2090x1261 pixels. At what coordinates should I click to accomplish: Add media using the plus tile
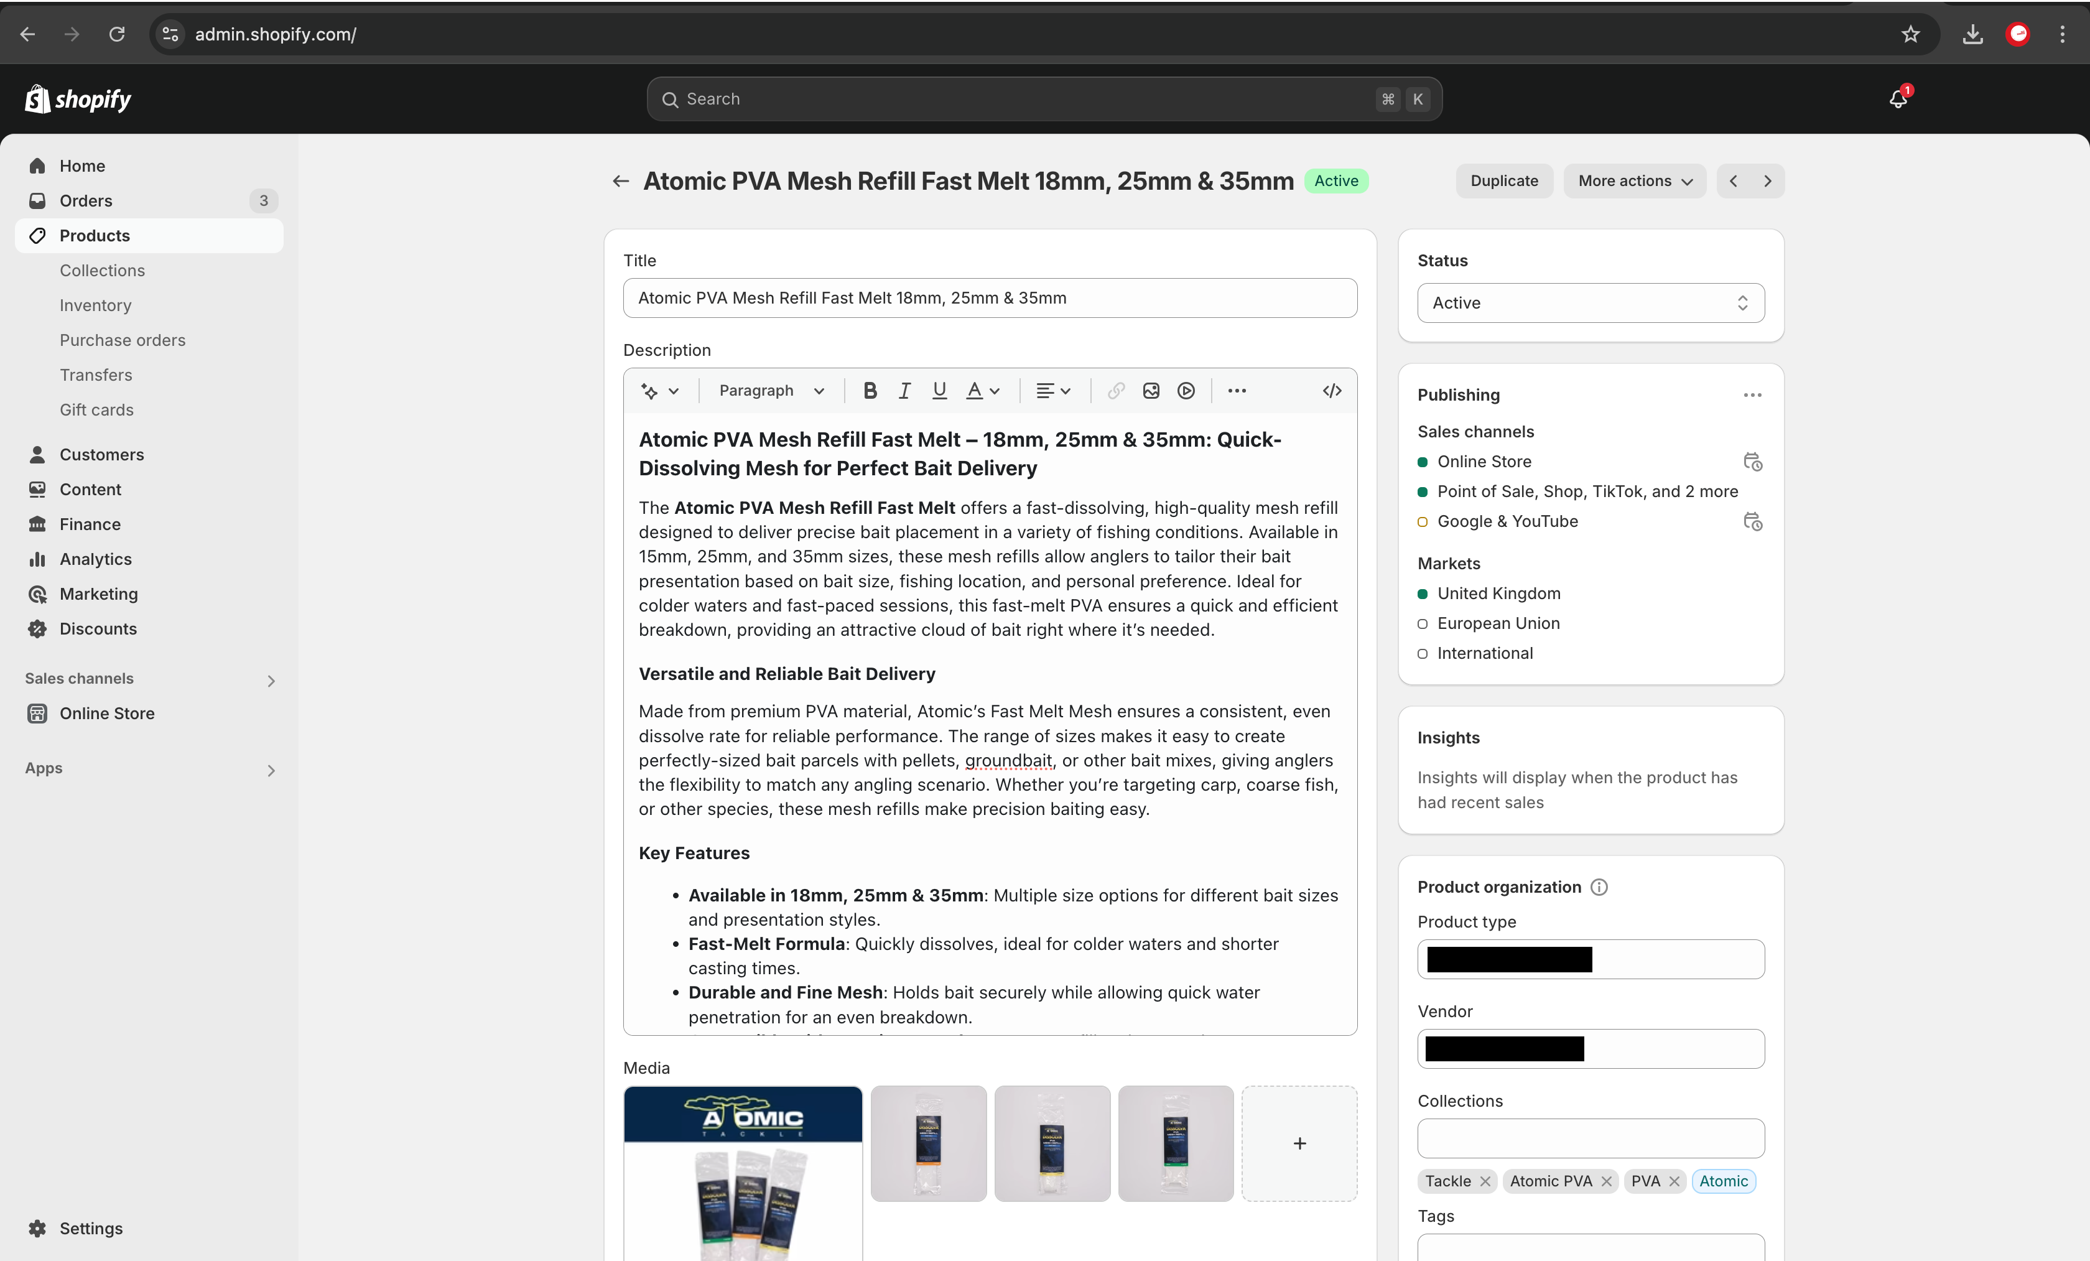pos(1299,1144)
